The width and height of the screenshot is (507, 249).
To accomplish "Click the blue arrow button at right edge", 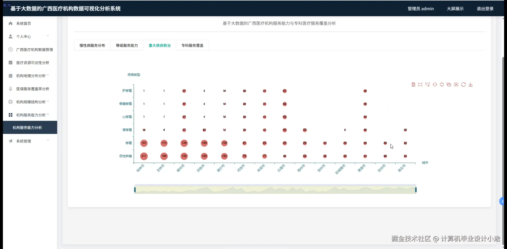I will 502,201.
